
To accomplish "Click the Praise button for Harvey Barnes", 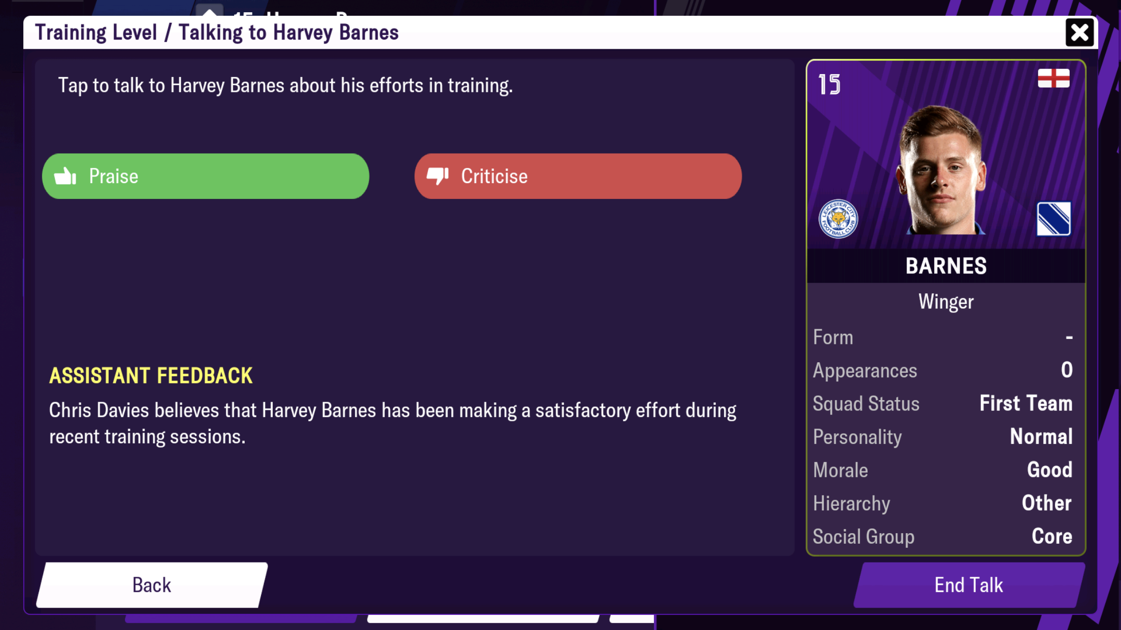I will 206,176.
